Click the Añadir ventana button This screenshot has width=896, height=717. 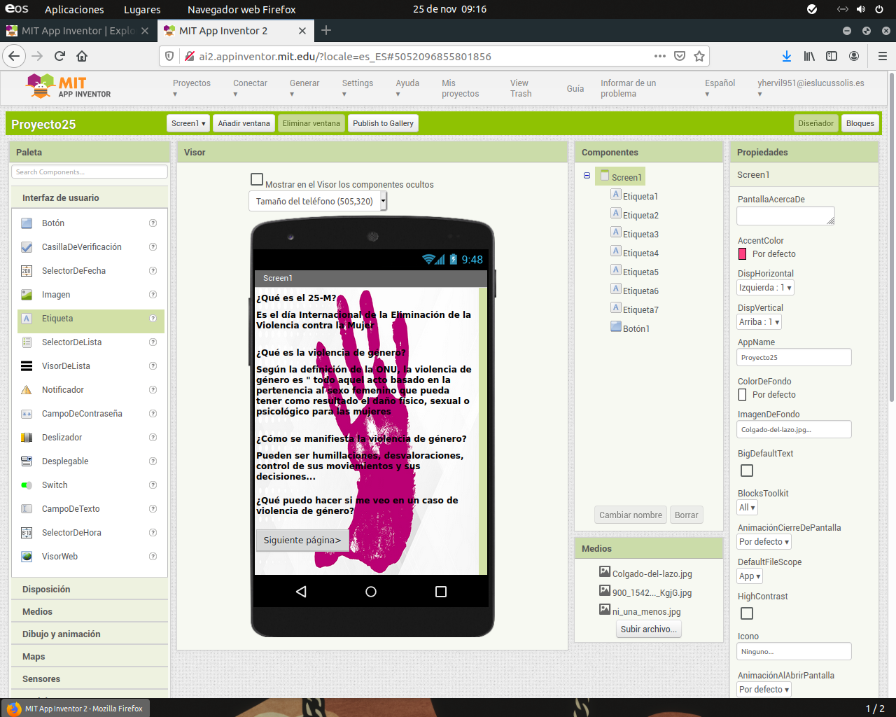244,123
